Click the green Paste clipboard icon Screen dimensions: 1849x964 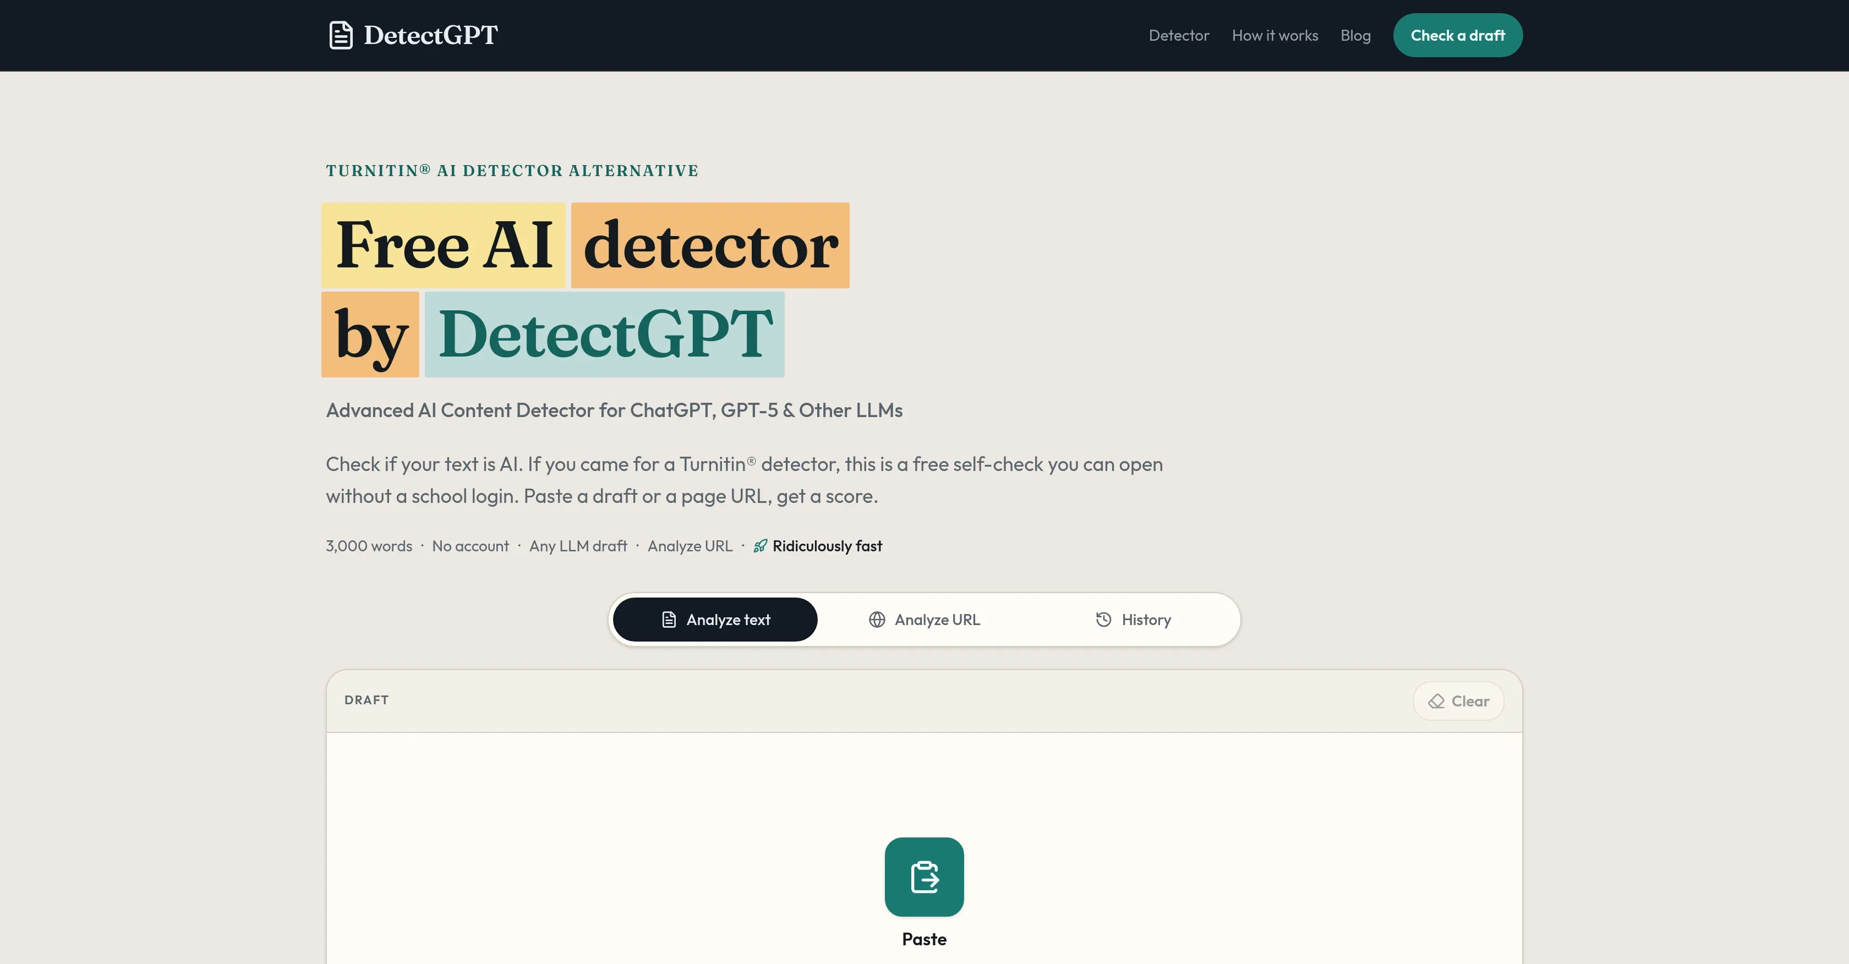pos(924,877)
